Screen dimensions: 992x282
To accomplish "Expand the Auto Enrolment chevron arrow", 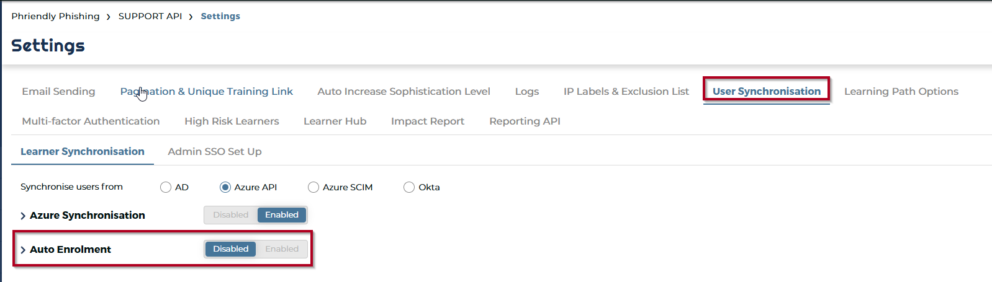I will tap(23, 250).
